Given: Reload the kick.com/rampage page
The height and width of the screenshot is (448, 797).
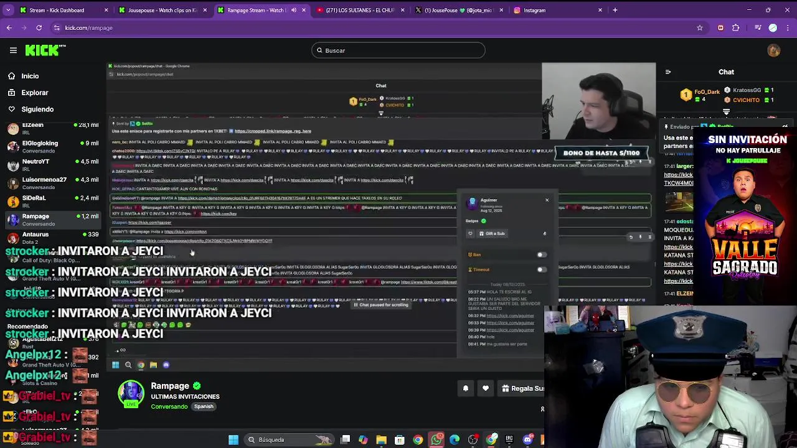Looking at the screenshot, I should [x=39, y=27].
